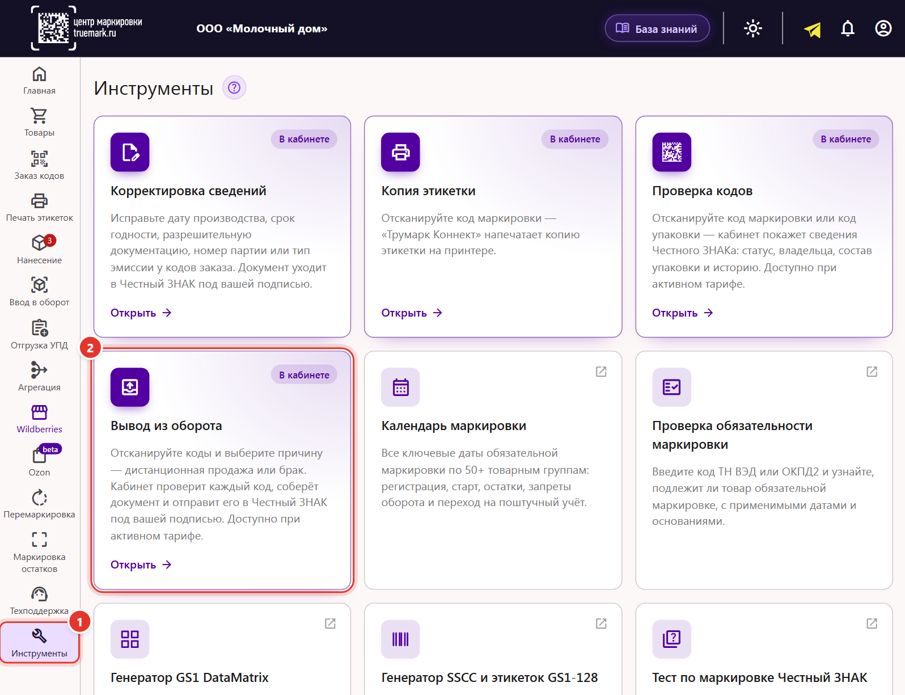Image resolution: width=905 pixels, height=695 pixels.
Task: Open the user profile icon
Action: click(883, 28)
